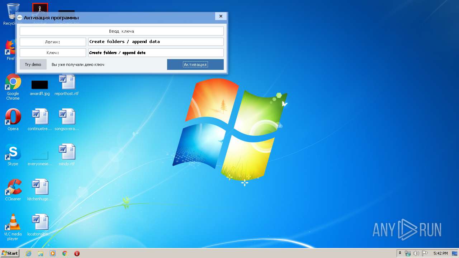Select the songsovera... Word document

pos(67,120)
